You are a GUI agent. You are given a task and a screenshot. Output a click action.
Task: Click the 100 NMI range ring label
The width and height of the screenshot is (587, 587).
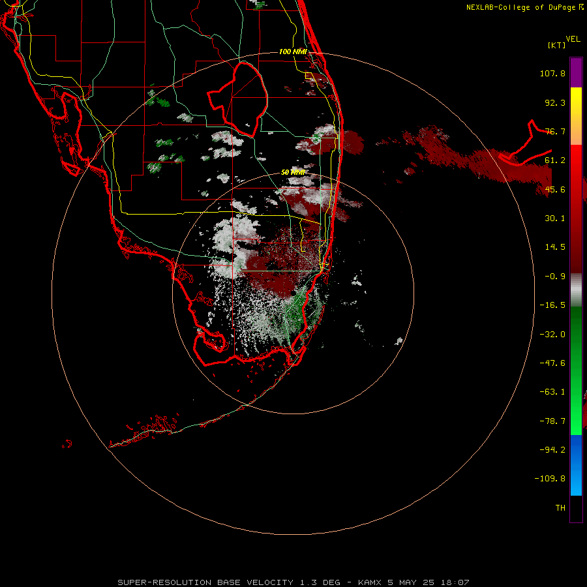click(293, 52)
